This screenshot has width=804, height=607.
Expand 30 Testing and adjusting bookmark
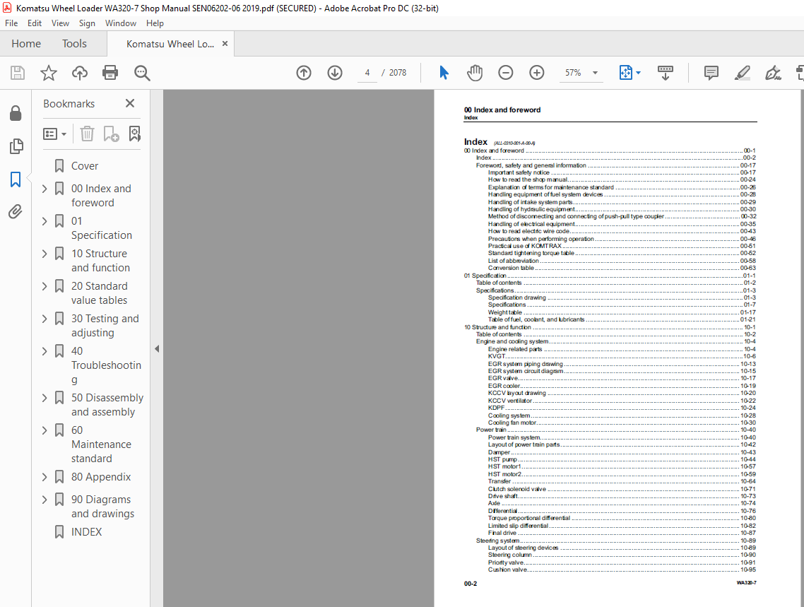(x=45, y=319)
